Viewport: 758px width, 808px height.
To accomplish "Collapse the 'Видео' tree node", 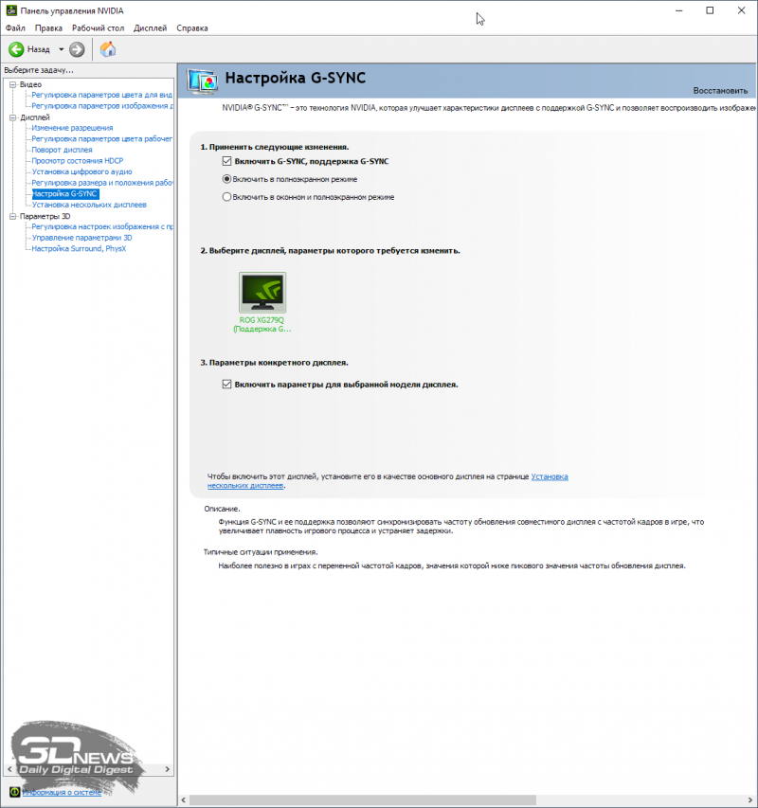I will [12, 84].
